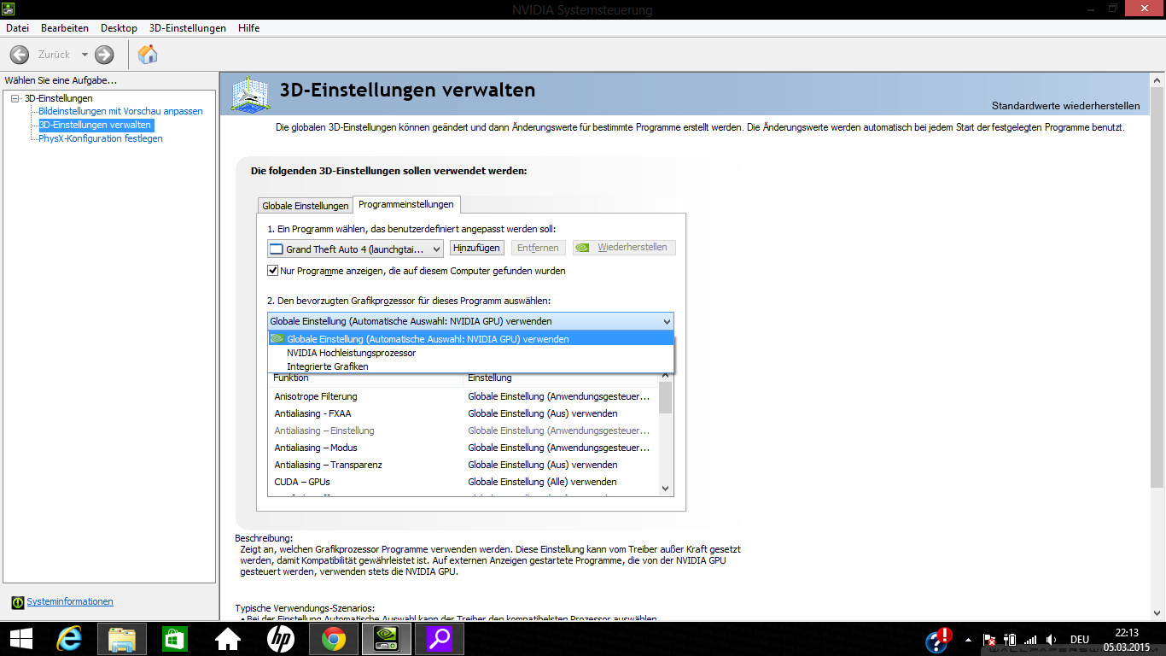This screenshot has width=1166, height=656.
Task: Click FXAA setting value Globale Einstellung (Aus)
Action: click(x=542, y=413)
